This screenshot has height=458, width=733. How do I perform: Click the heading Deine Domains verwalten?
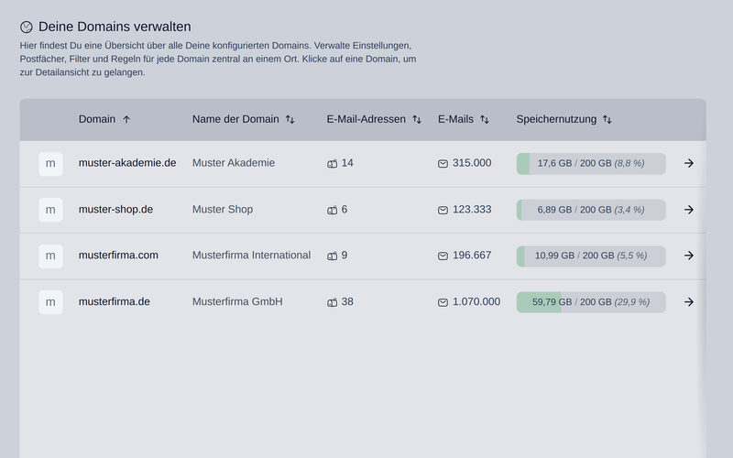pyautogui.click(x=115, y=27)
